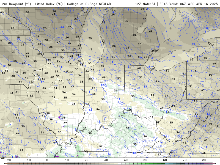Click the black '40' dewpoint value on map
The height and width of the screenshot is (165, 220).
pos(111,126)
